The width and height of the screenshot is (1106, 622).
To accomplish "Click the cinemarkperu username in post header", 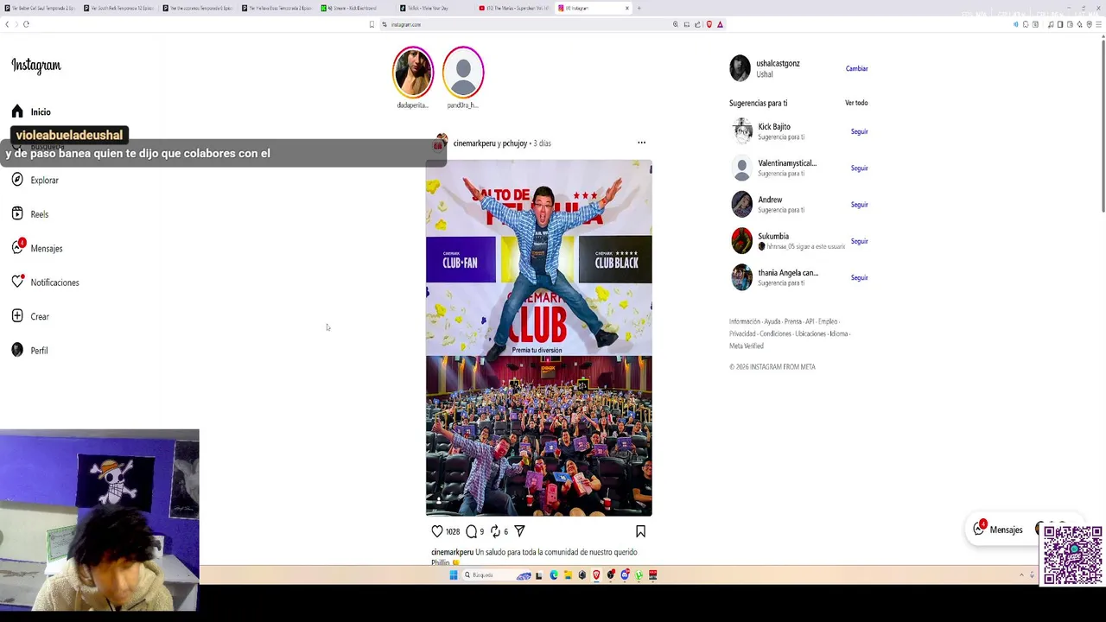I will click(474, 143).
